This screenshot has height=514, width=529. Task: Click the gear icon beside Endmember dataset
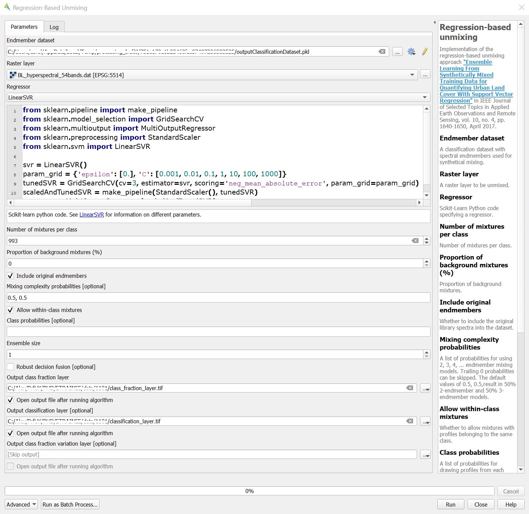click(411, 51)
